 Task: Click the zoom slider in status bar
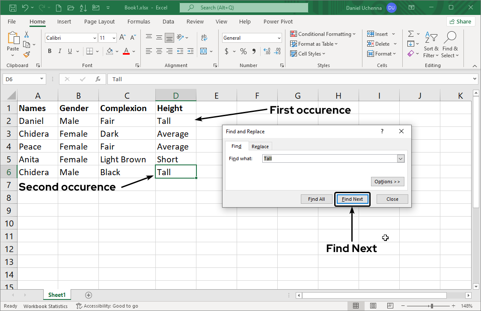(x=432, y=306)
